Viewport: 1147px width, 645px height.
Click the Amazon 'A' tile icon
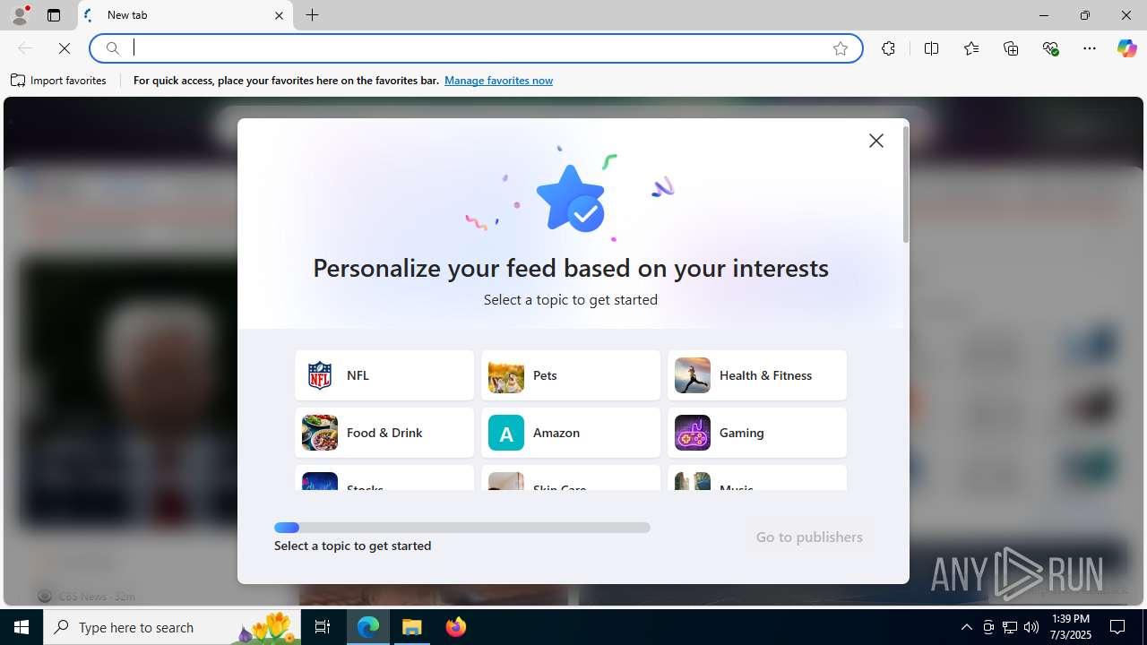coord(506,433)
